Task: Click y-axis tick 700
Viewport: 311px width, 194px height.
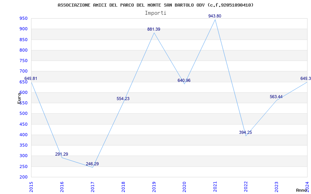Action: tap(23, 71)
